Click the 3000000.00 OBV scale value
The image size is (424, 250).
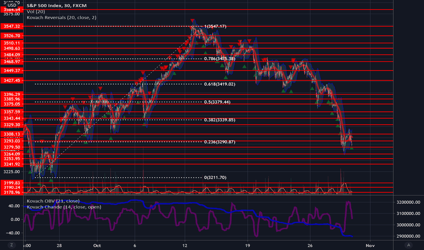409,225
